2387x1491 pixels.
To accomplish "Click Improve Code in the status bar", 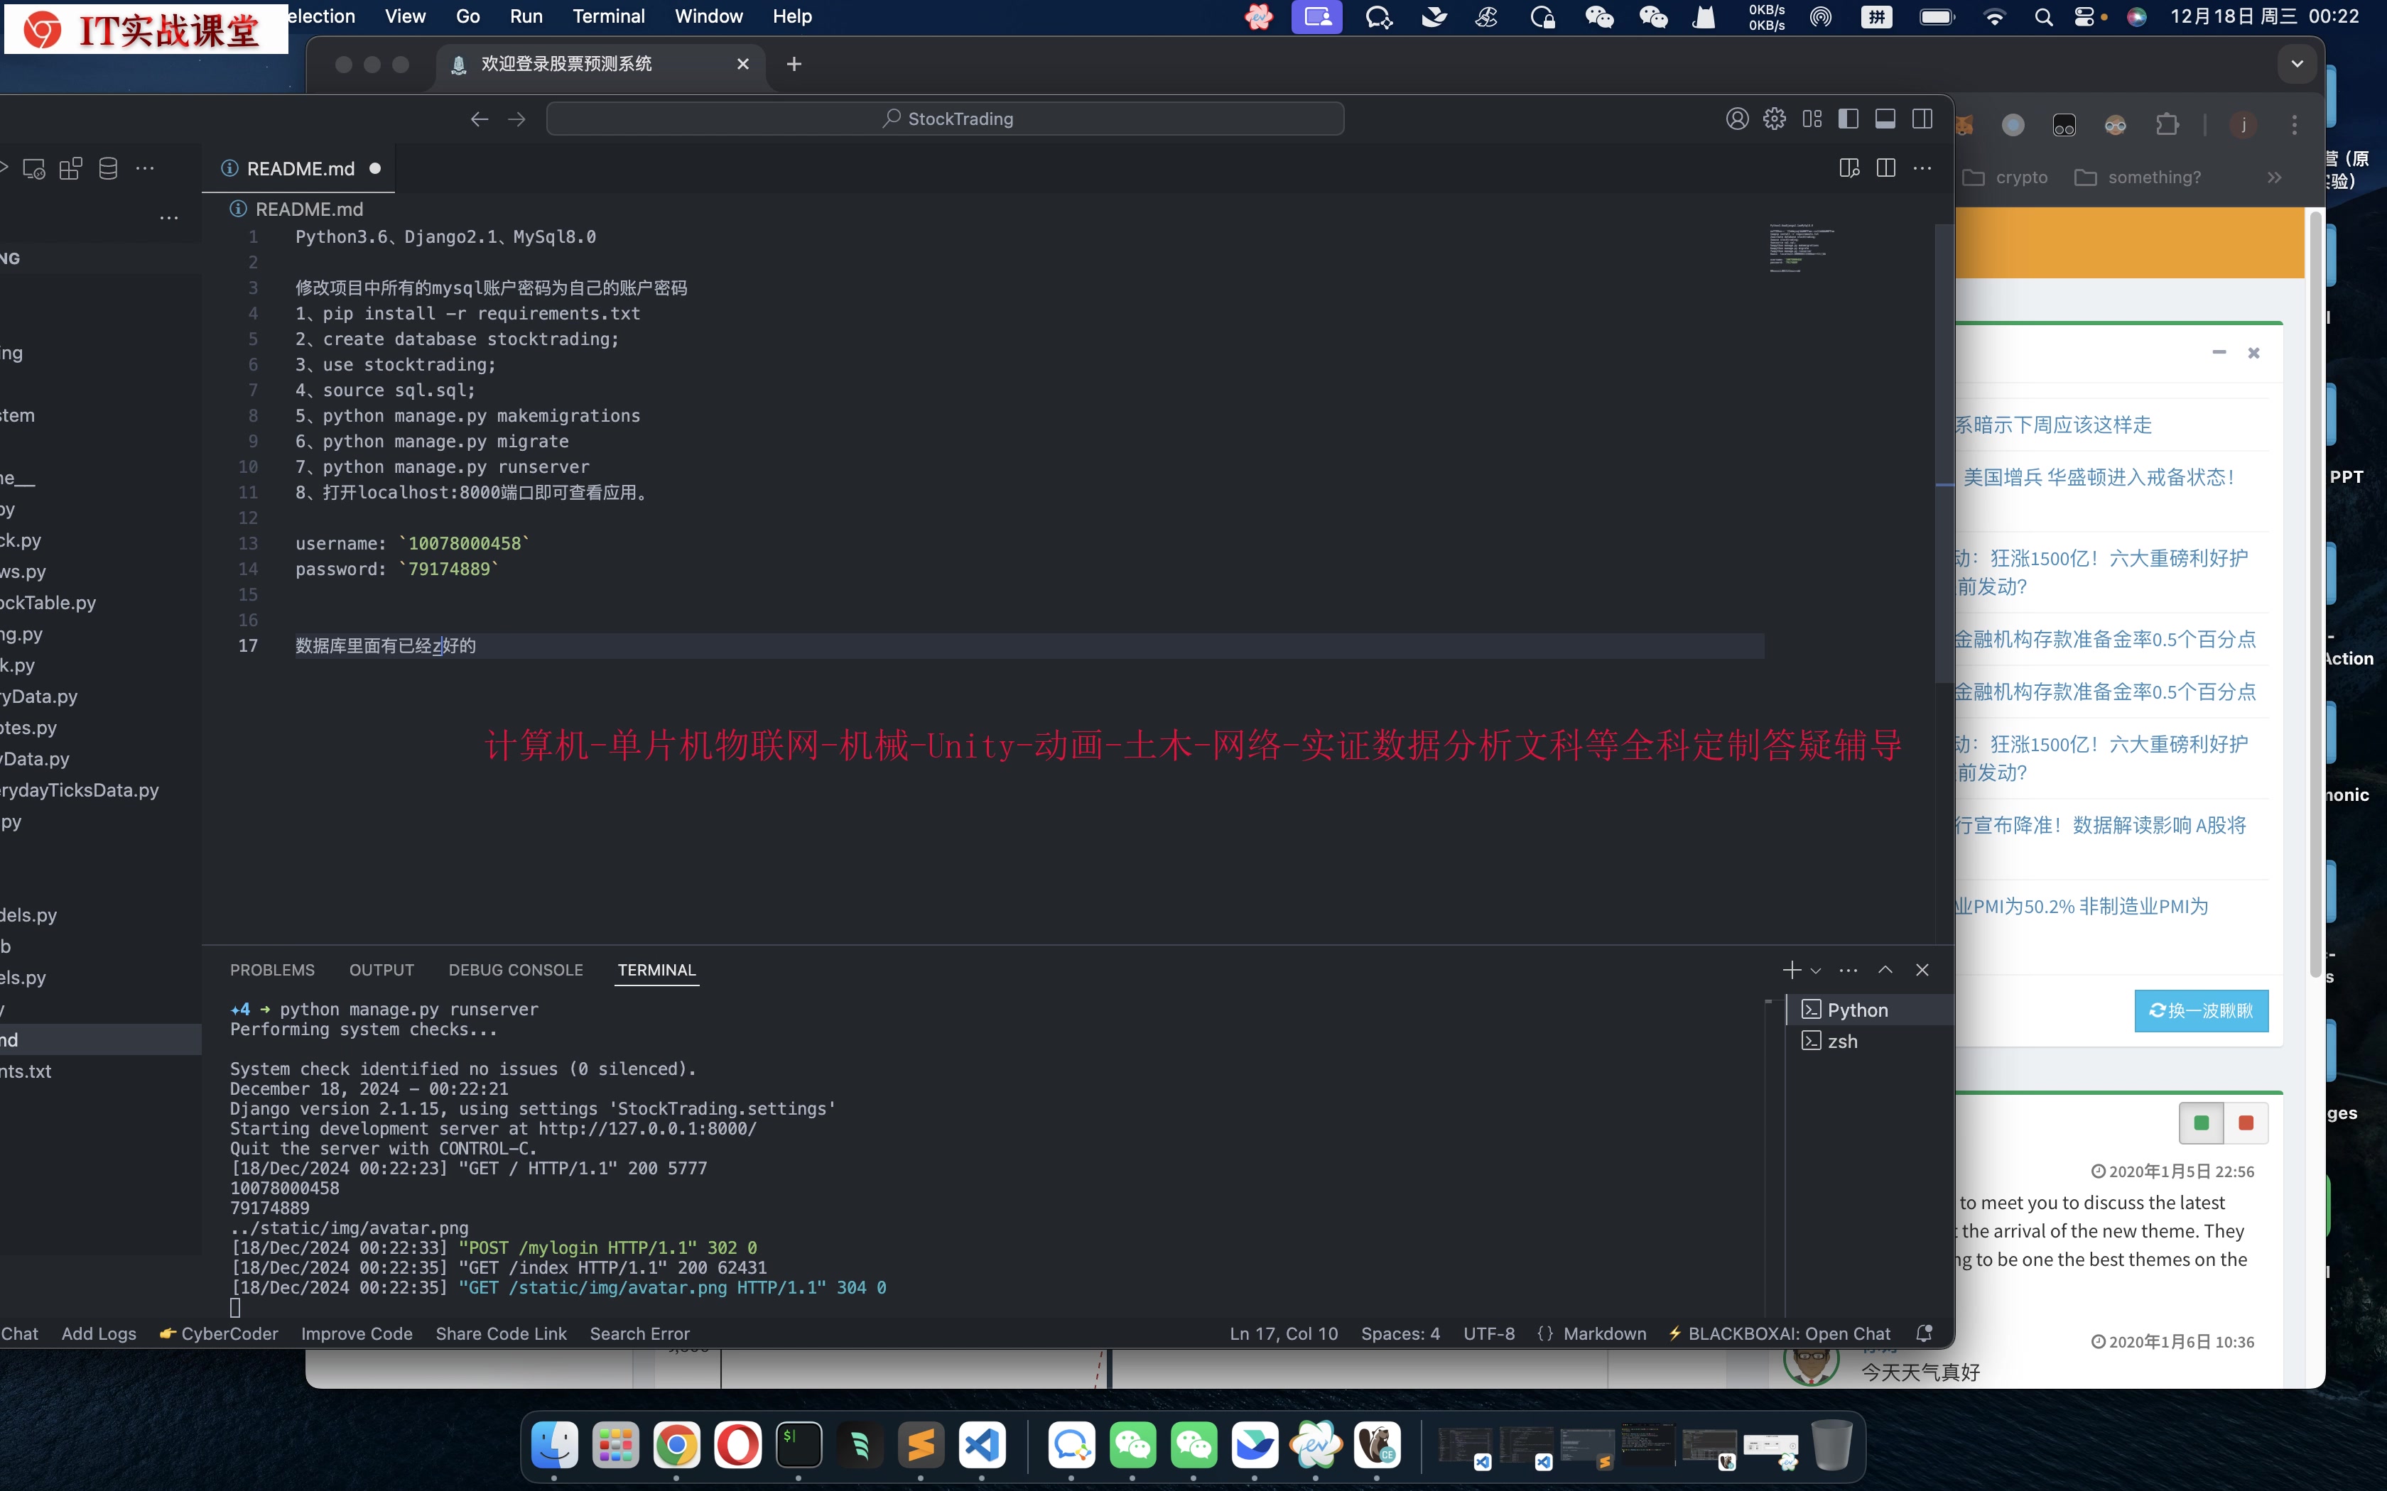I will coord(356,1333).
